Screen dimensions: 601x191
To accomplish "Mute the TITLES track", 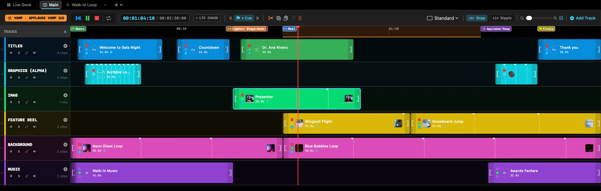I will click(x=11, y=53).
